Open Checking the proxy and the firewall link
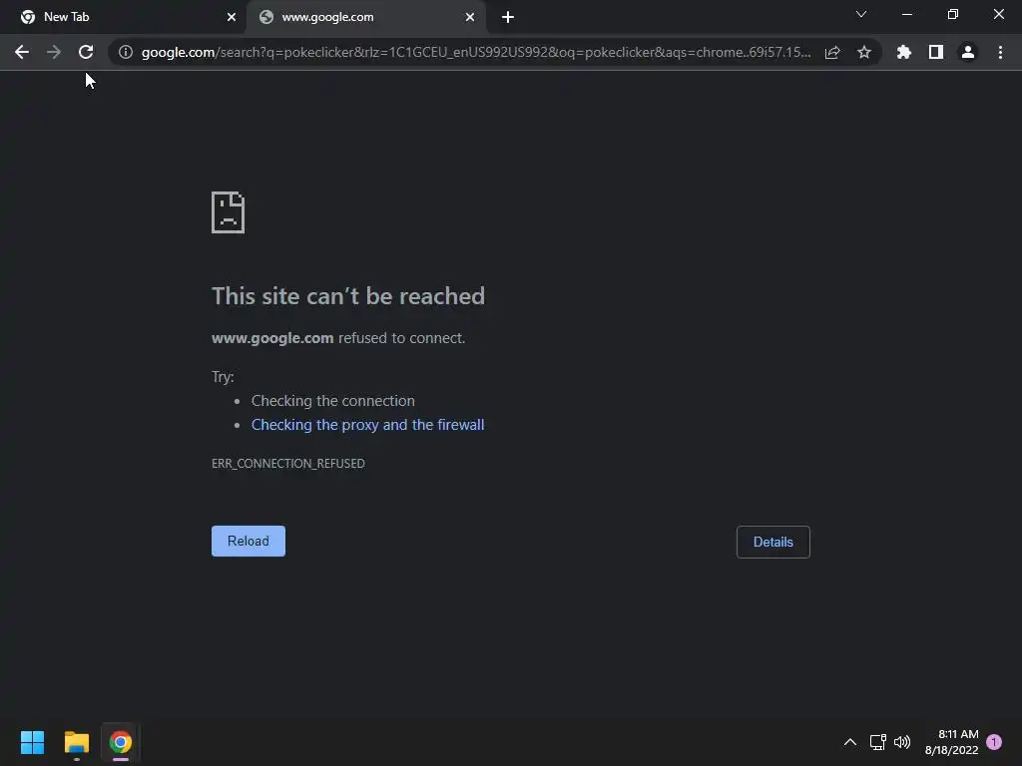 coord(367,425)
